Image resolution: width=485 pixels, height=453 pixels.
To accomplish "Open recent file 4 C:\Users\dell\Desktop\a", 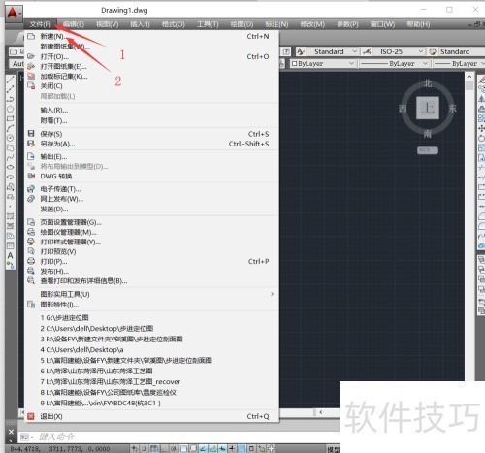I will click(151, 349).
